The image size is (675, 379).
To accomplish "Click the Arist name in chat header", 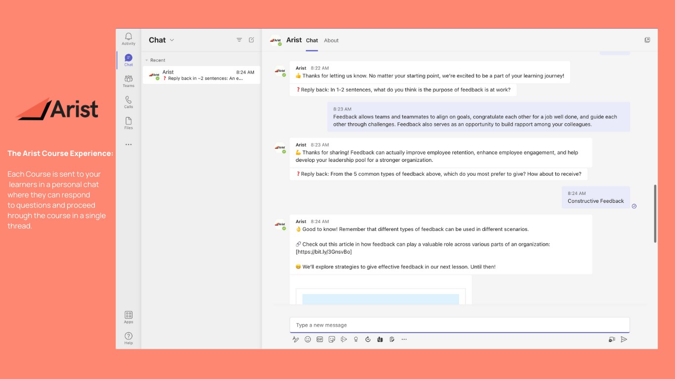I will click(294, 40).
